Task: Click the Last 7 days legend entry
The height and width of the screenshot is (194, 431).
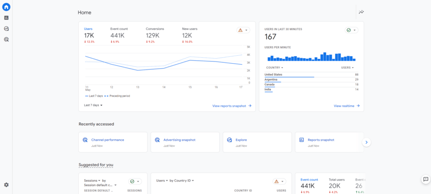Action: click(94, 96)
